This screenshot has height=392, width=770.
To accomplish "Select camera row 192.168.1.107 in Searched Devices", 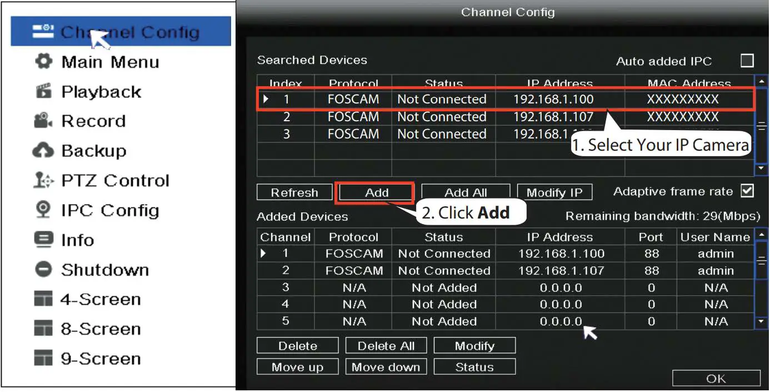I will 442,117.
